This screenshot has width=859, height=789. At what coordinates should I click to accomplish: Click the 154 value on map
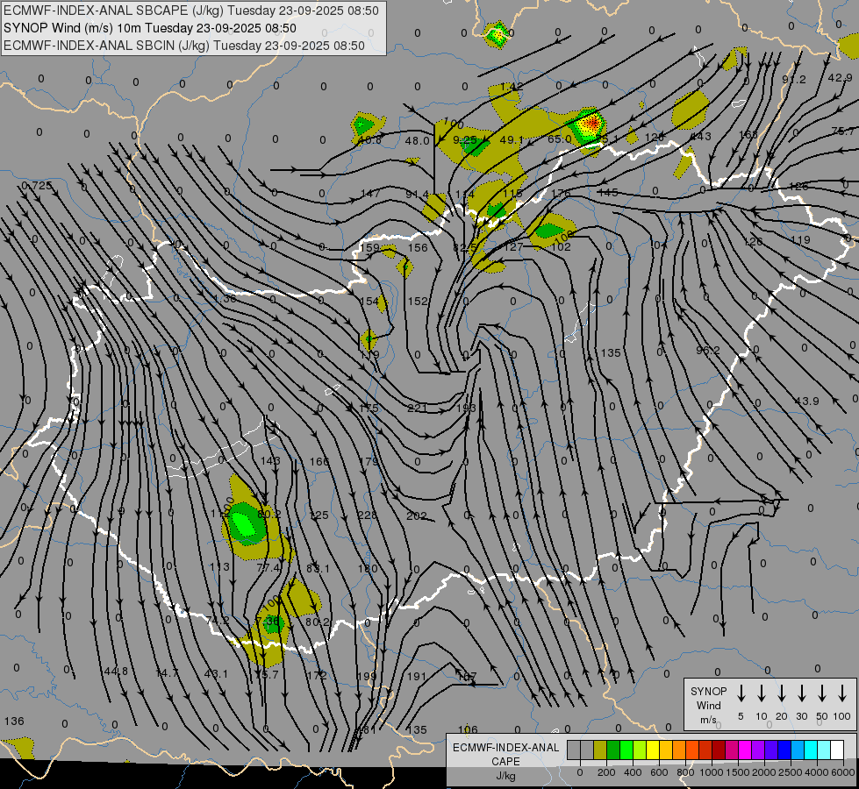[x=369, y=302]
